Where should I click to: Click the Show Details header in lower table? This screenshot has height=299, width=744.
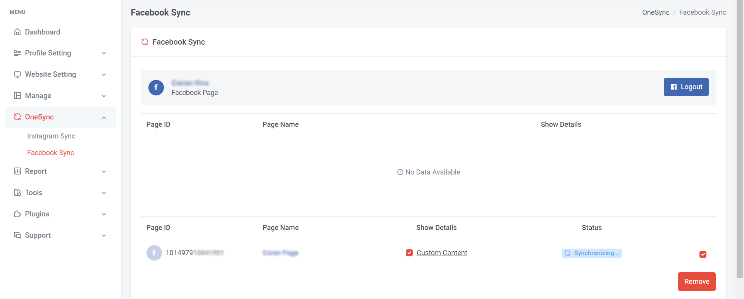[x=436, y=228]
